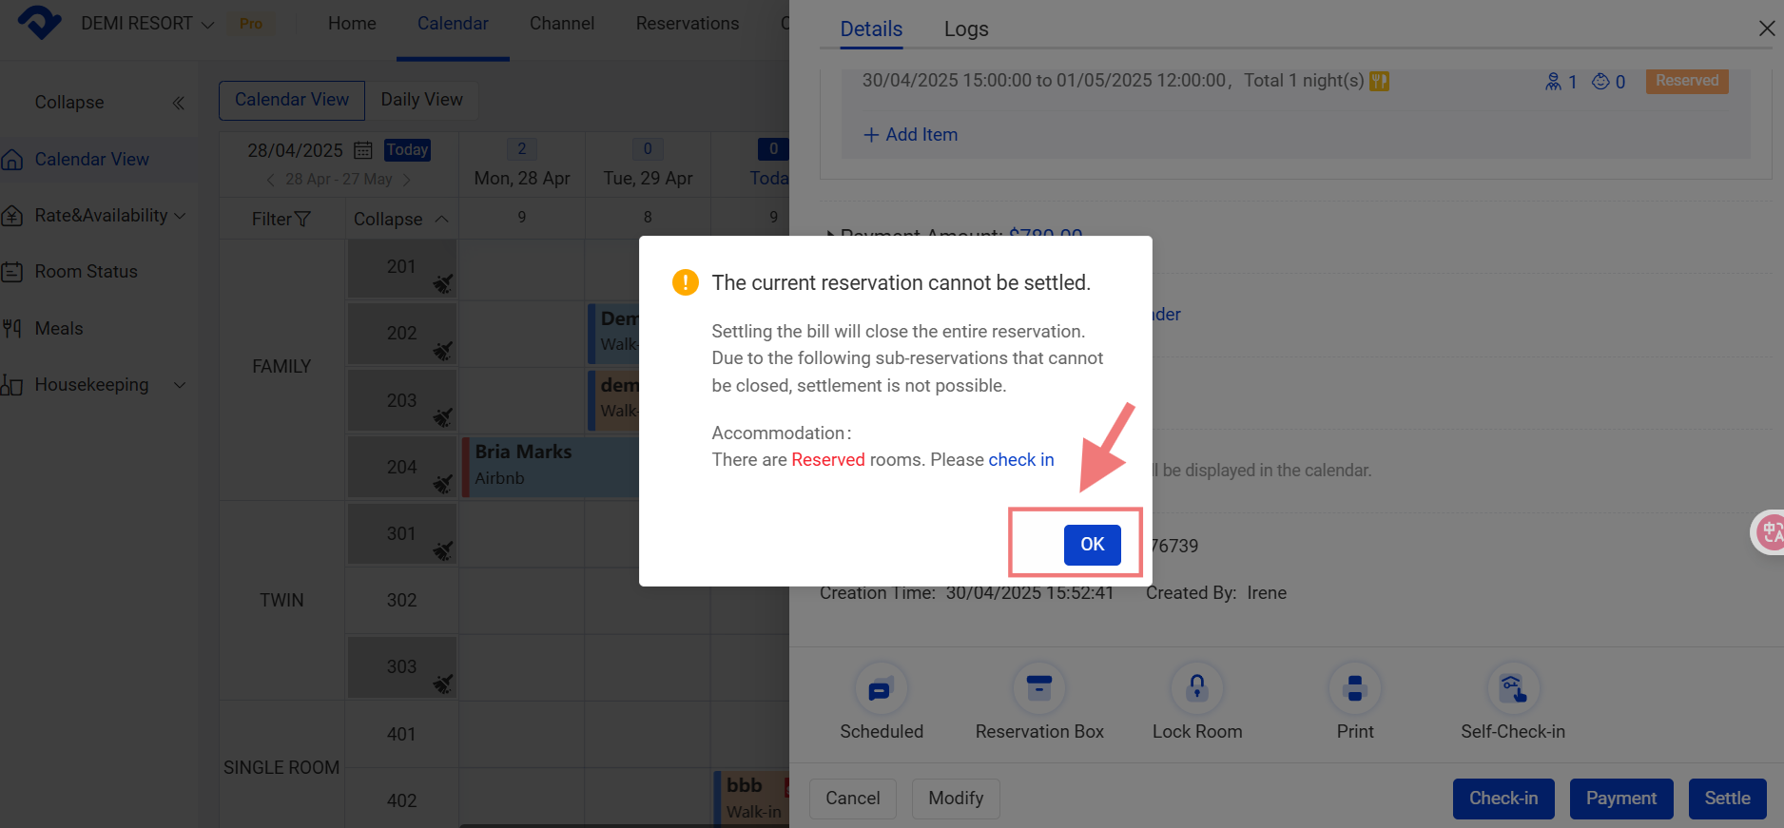Image resolution: width=1784 pixels, height=828 pixels.
Task: Switch to the Logs tab
Action: [x=965, y=29]
